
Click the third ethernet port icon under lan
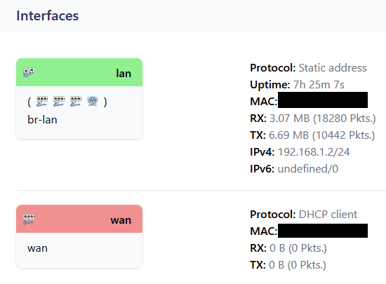click(x=76, y=101)
